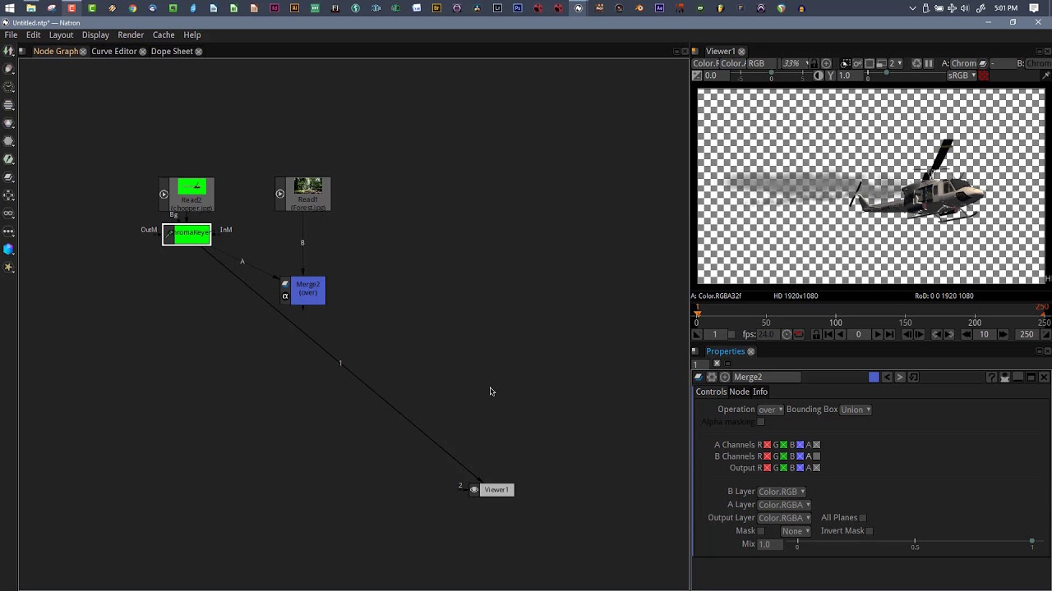
Task: Open the Info tab in Properties
Action: pyautogui.click(x=760, y=392)
